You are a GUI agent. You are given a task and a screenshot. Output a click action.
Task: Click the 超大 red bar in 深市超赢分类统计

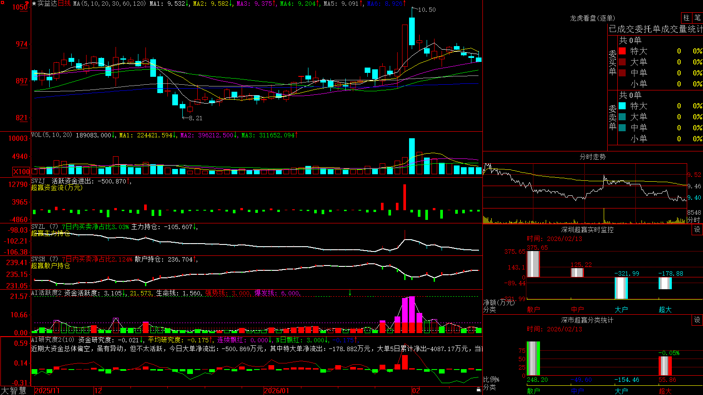[x=665, y=366]
